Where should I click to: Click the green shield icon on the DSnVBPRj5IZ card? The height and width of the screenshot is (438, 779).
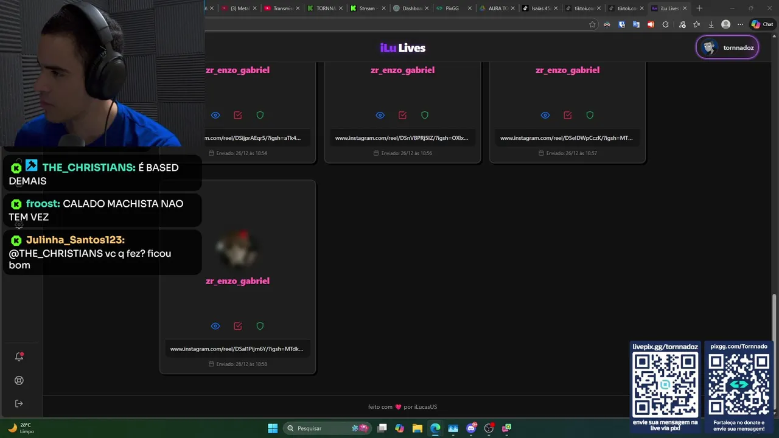425,115
